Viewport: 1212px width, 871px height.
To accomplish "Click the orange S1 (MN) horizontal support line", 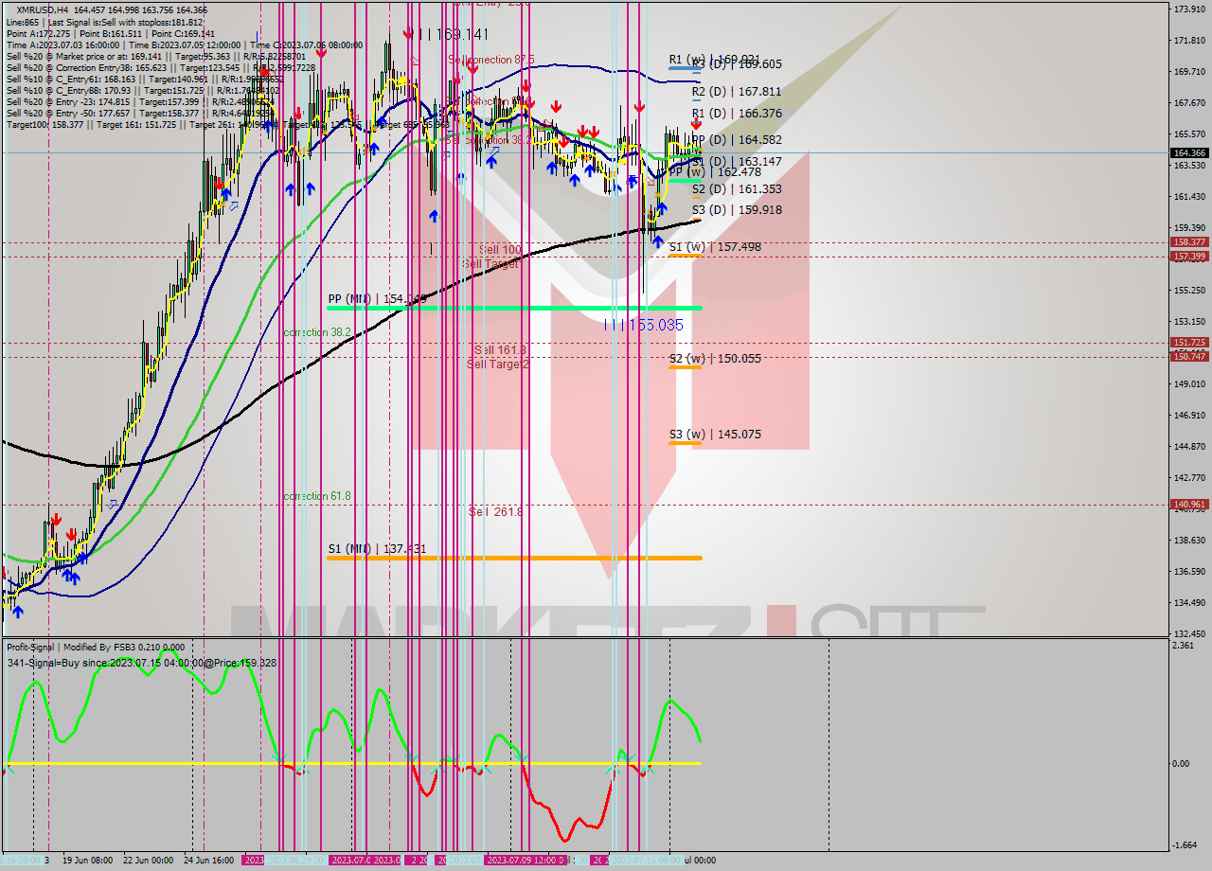I will point(514,558).
